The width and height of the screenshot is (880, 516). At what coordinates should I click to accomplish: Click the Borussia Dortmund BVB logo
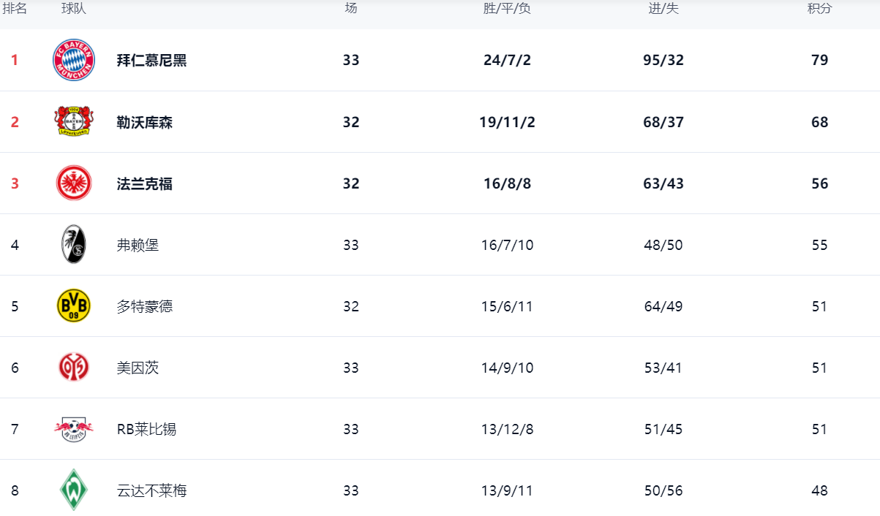tap(74, 306)
